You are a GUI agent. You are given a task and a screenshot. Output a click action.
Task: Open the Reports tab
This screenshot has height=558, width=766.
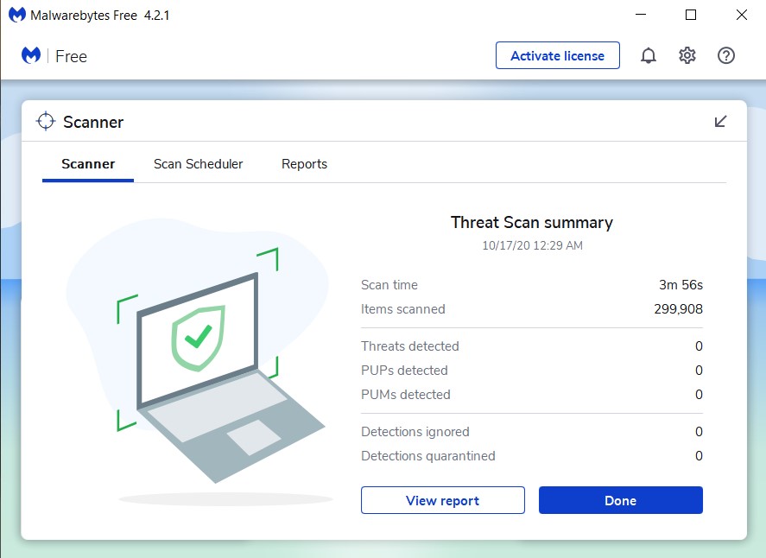pos(304,164)
